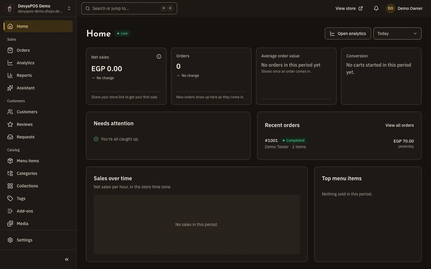The width and height of the screenshot is (431, 269).
Task: Open the Assistant page
Action: (38, 88)
